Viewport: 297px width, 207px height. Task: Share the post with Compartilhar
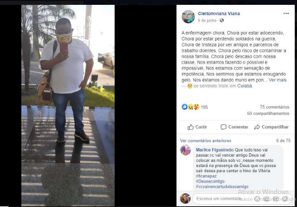271,127
